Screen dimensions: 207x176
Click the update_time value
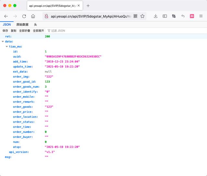tap(62, 67)
